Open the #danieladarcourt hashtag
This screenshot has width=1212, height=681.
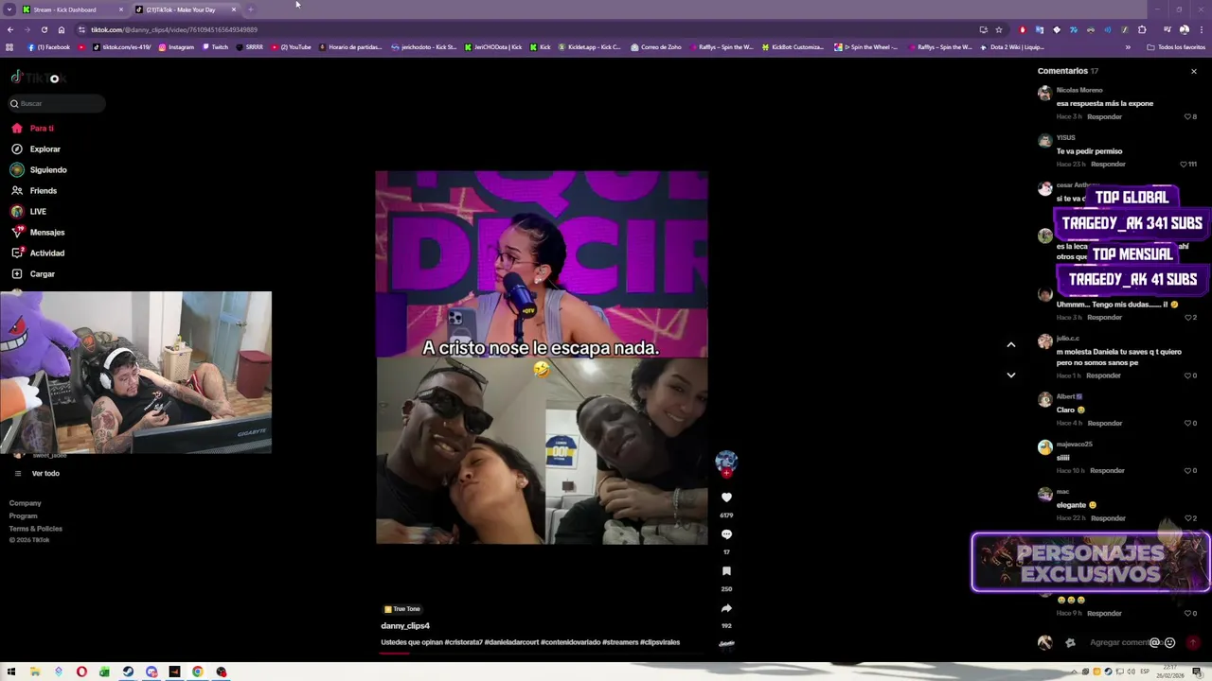[510, 642]
